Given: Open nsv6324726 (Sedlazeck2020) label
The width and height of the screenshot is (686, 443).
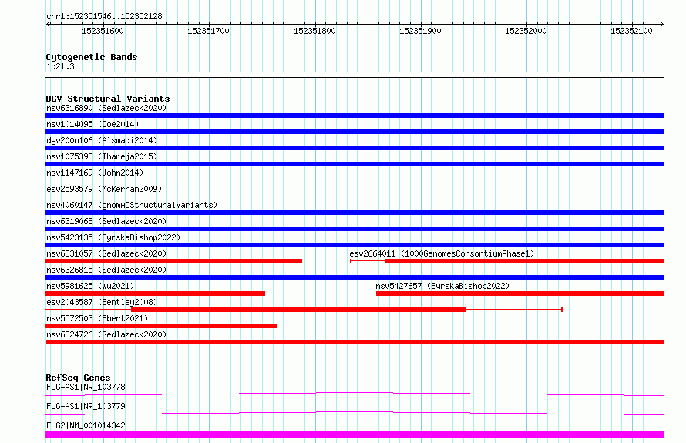Looking at the screenshot, I should [x=106, y=334].
